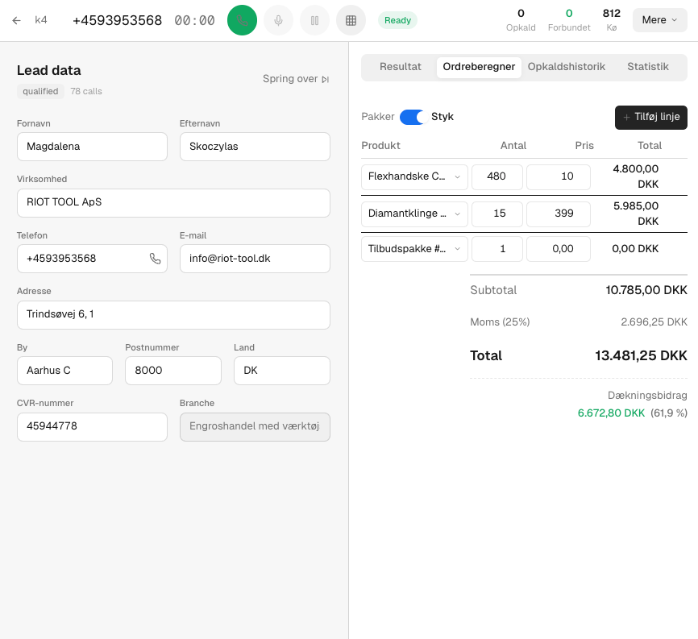Change the Tilbudspakke product selection
This screenshot has width=698, height=639.
414,249
